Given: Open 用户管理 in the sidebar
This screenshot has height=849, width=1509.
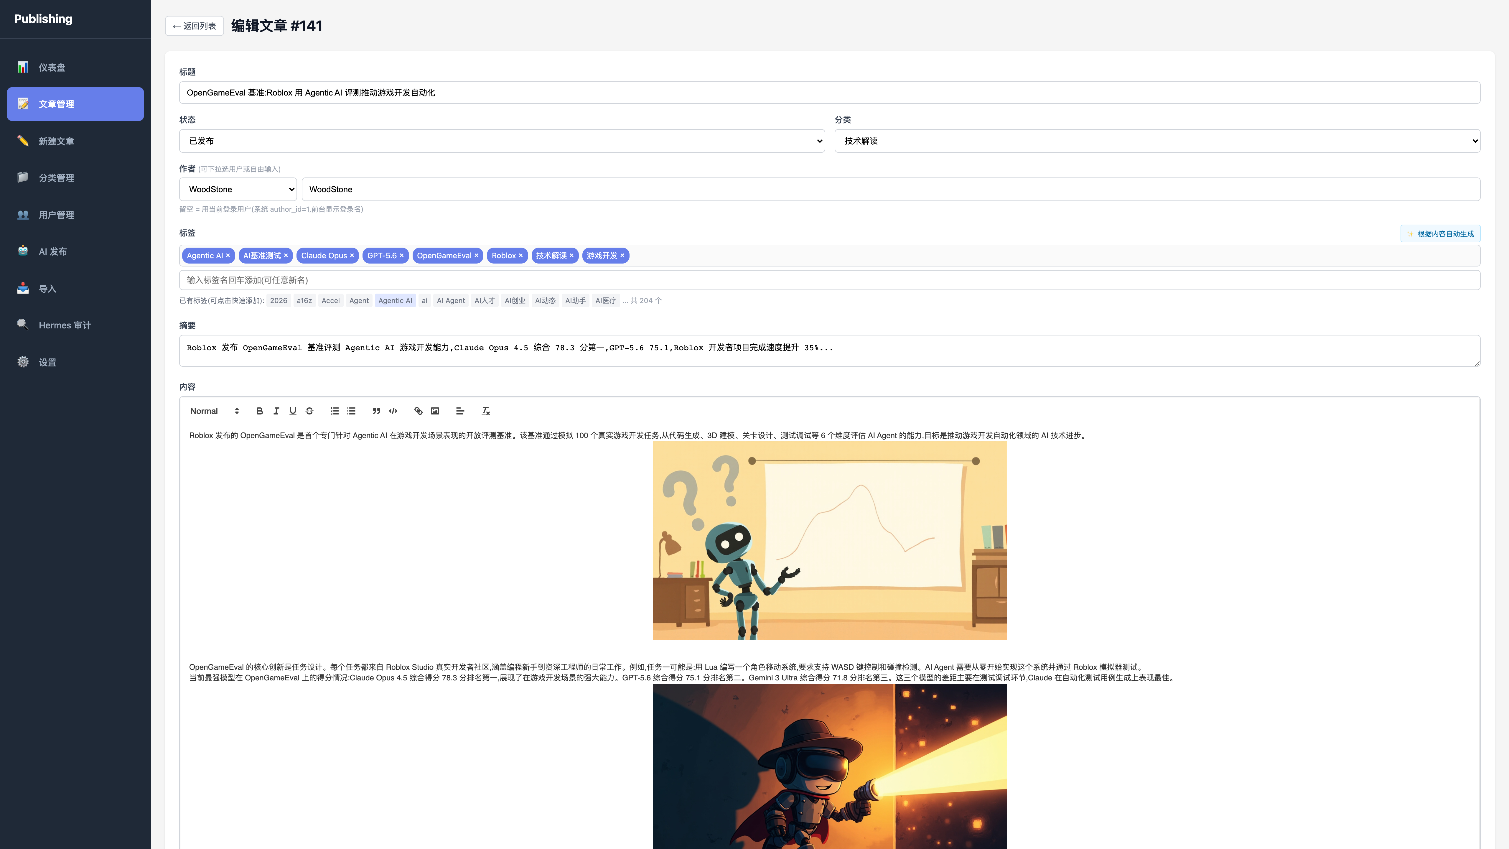Looking at the screenshot, I should pyautogui.click(x=75, y=215).
